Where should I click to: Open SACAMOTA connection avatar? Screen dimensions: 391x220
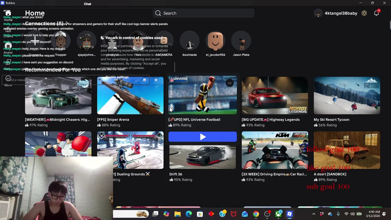[x=164, y=41]
